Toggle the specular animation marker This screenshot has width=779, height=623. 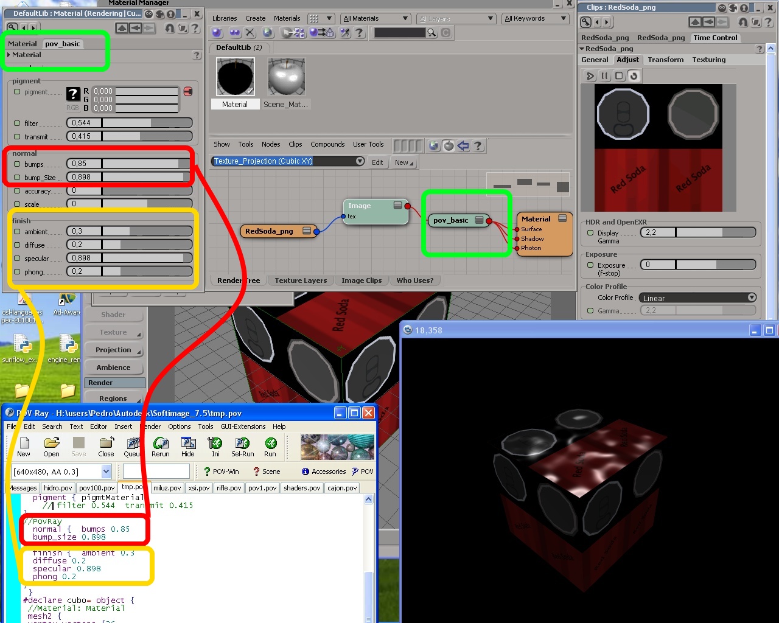click(x=17, y=258)
